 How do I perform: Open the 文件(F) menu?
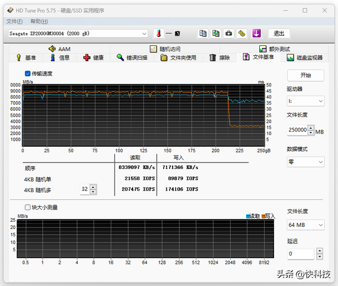tap(14, 21)
